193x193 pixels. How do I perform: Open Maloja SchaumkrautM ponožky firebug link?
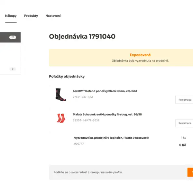[107, 115]
